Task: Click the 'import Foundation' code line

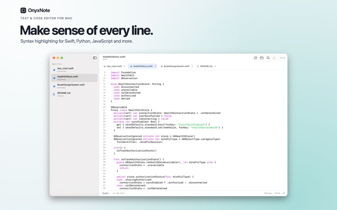Action: pyautogui.click(x=123, y=72)
